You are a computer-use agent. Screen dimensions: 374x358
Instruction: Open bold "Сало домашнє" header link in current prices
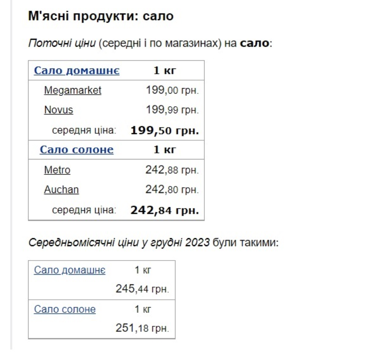(77, 71)
